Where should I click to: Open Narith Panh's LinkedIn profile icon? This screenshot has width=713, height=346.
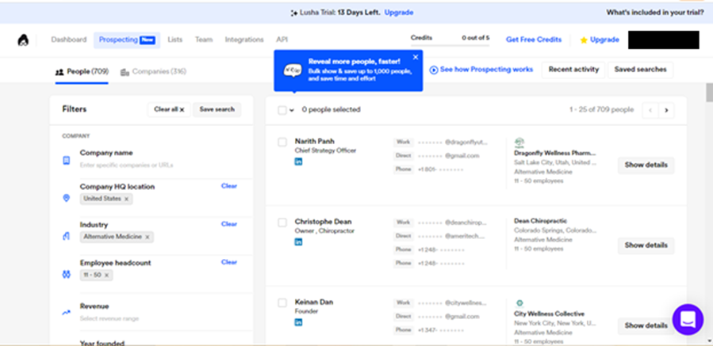pyautogui.click(x=298, y=162)
